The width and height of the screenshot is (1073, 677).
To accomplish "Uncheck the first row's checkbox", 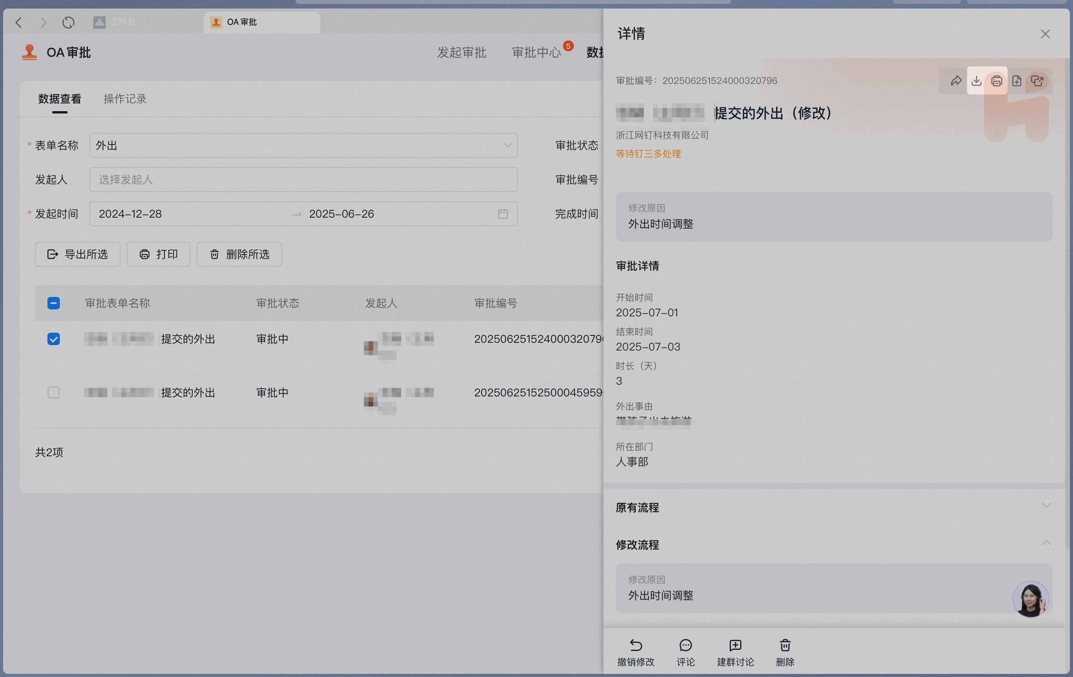I will point(54,339).
